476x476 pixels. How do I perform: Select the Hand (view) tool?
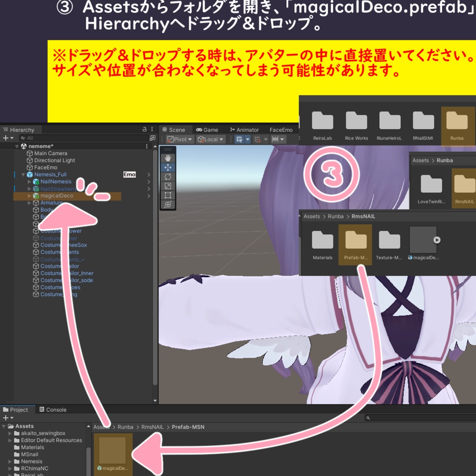(x=167, y=158)
